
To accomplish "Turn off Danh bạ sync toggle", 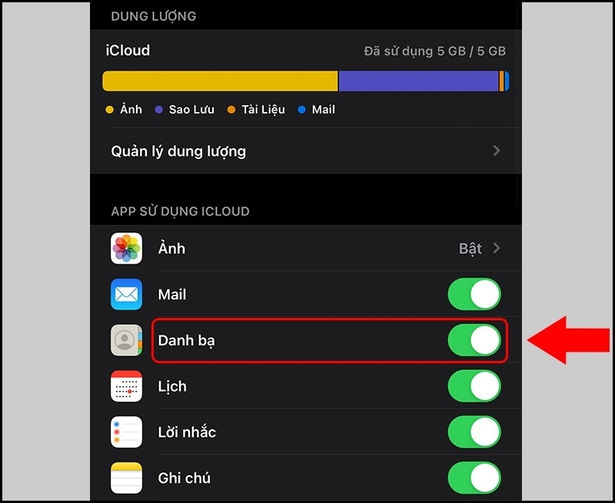I will [474, 340].
